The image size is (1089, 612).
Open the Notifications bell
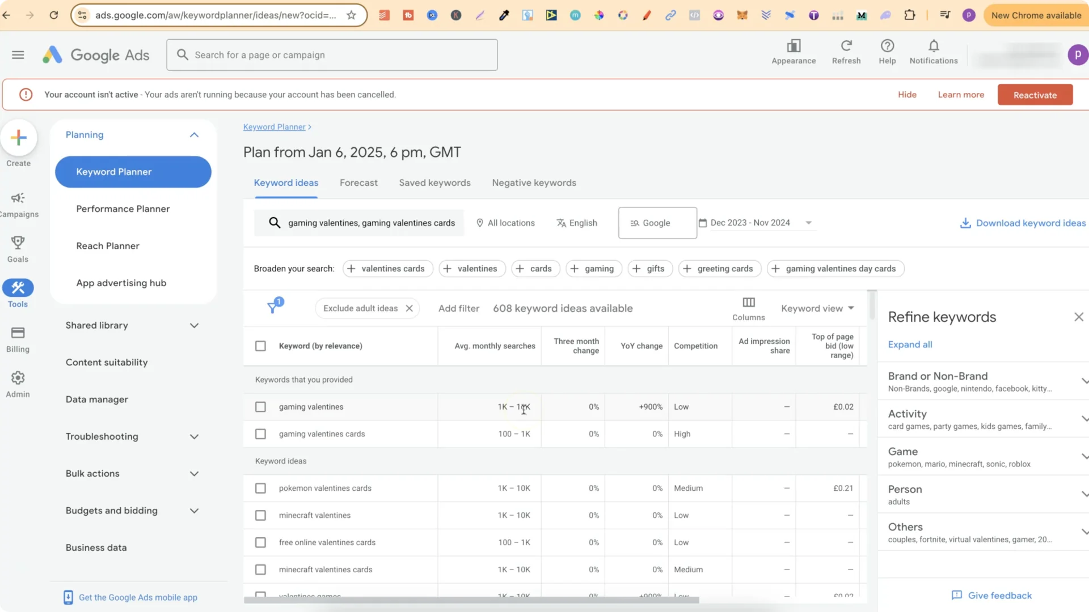point(934,46)
